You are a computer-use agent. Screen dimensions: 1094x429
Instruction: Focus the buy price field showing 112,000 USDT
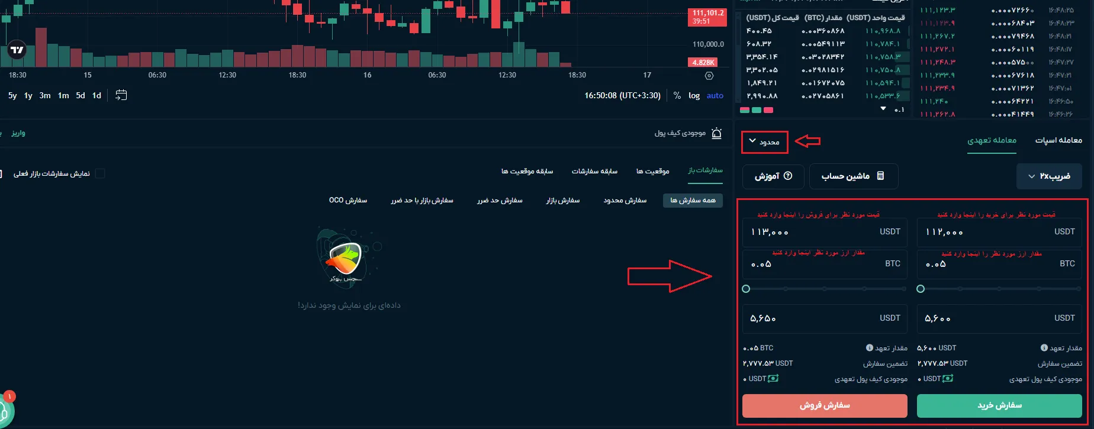(x=999, y=232)
